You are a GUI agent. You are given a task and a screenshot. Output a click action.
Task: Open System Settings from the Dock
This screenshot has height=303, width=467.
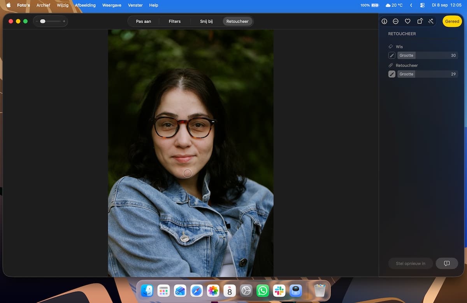point(246,290)
